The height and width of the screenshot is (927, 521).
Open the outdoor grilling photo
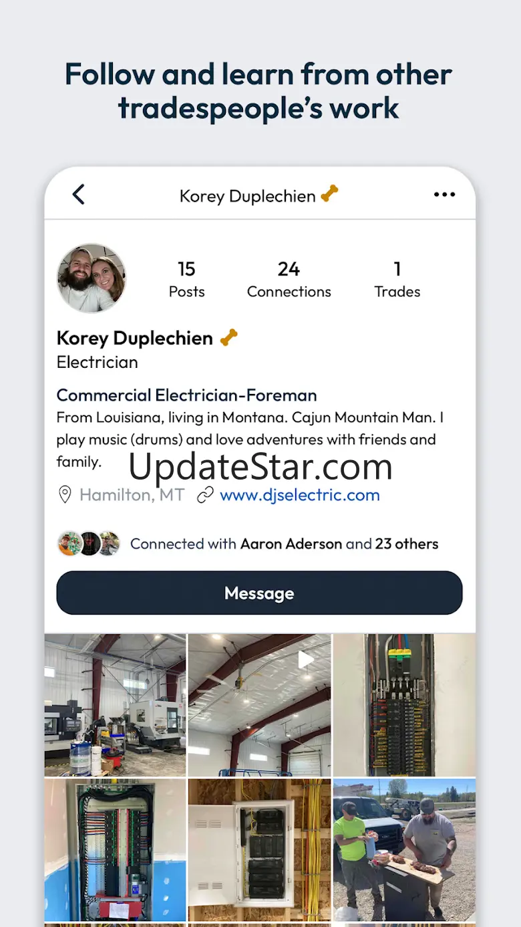tap(404, 849)
